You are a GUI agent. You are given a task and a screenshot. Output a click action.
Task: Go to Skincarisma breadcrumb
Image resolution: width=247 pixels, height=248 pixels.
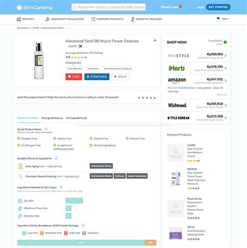point(23,28)
